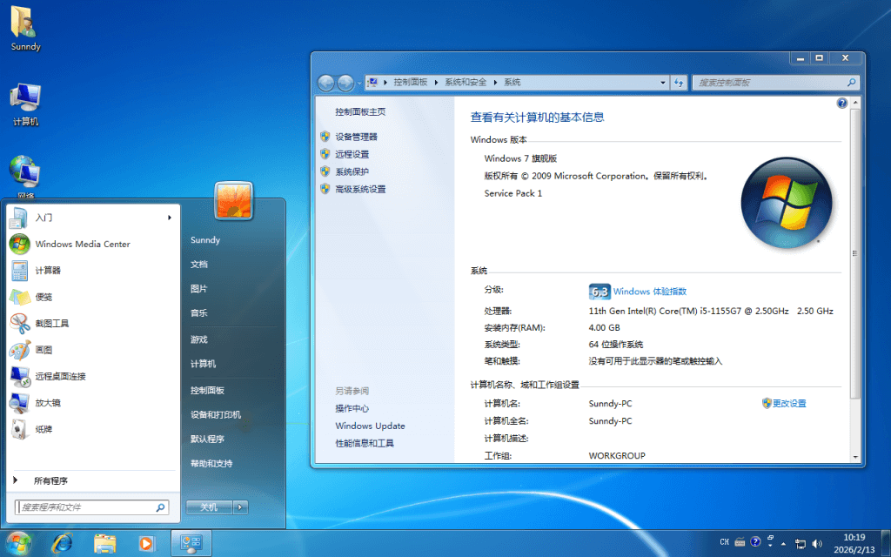
Task: Open the 入门 start menu icon
Action: (x=19, y=218)
